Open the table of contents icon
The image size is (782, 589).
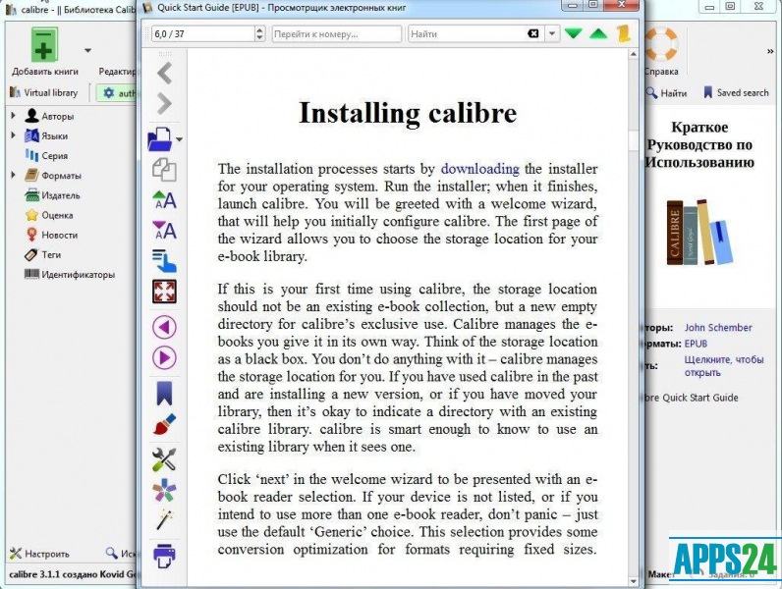click(165, 260)
